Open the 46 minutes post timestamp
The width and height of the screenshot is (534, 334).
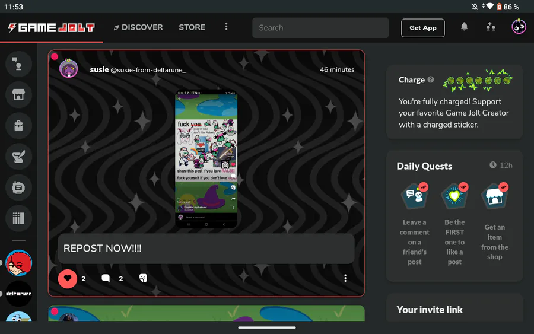pyautogui.click(x=337, y=69)
